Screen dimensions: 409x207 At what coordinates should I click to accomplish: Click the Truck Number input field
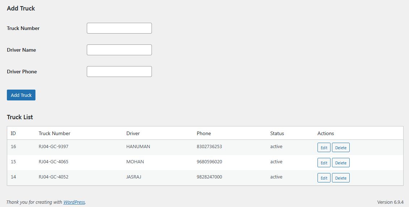point(119,28)
